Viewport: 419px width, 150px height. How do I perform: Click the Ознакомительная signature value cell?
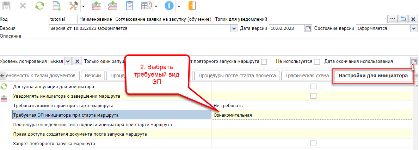(x=312, y=115)
